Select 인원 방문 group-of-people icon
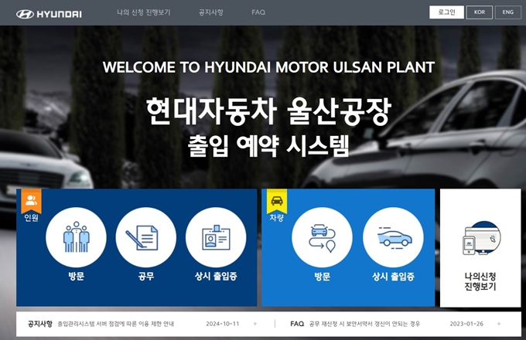This screenshot has width=526, height=340. pyautogui.click(x=76, y=237)
